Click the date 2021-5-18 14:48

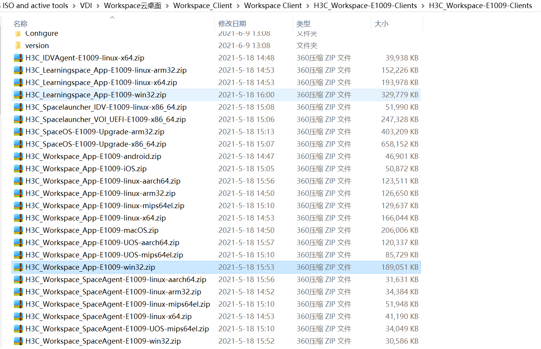(246, 58)
